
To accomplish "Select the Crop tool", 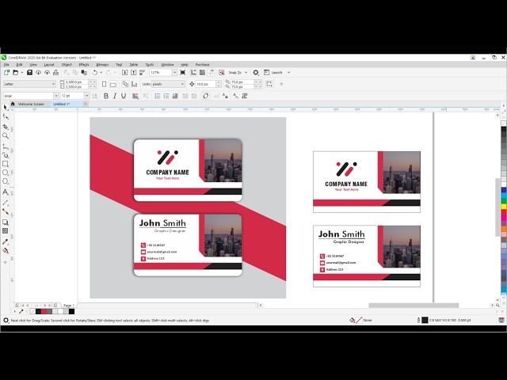I will coord(6,127).
